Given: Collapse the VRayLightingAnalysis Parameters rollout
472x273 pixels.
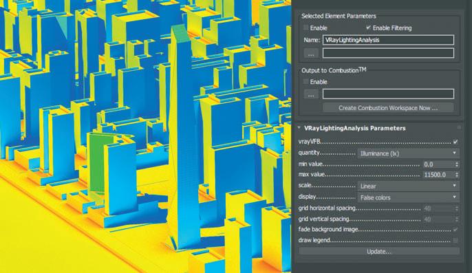Looking at the screenshot, I should 299,128.
